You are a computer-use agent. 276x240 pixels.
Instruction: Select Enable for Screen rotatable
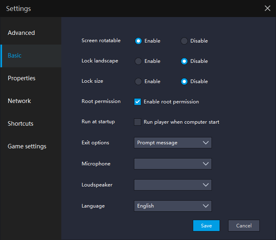[x=138, y=41]
